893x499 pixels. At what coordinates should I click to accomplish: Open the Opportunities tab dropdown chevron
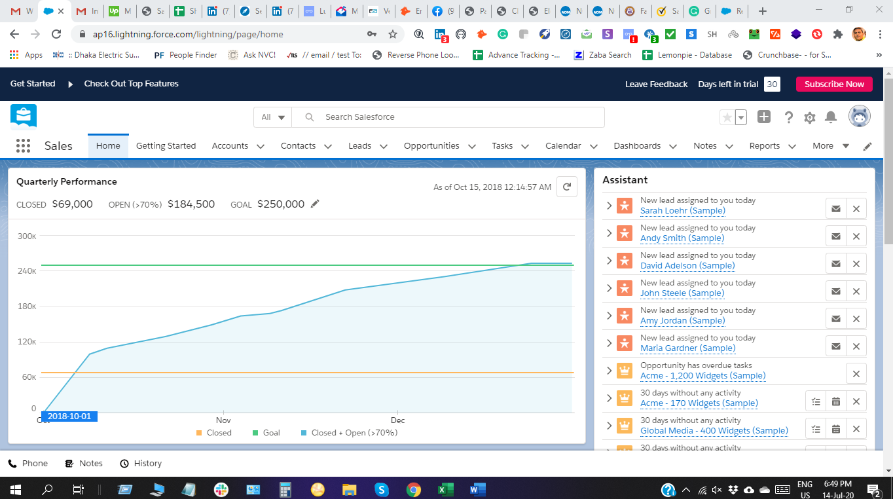(x=473, y=147)
